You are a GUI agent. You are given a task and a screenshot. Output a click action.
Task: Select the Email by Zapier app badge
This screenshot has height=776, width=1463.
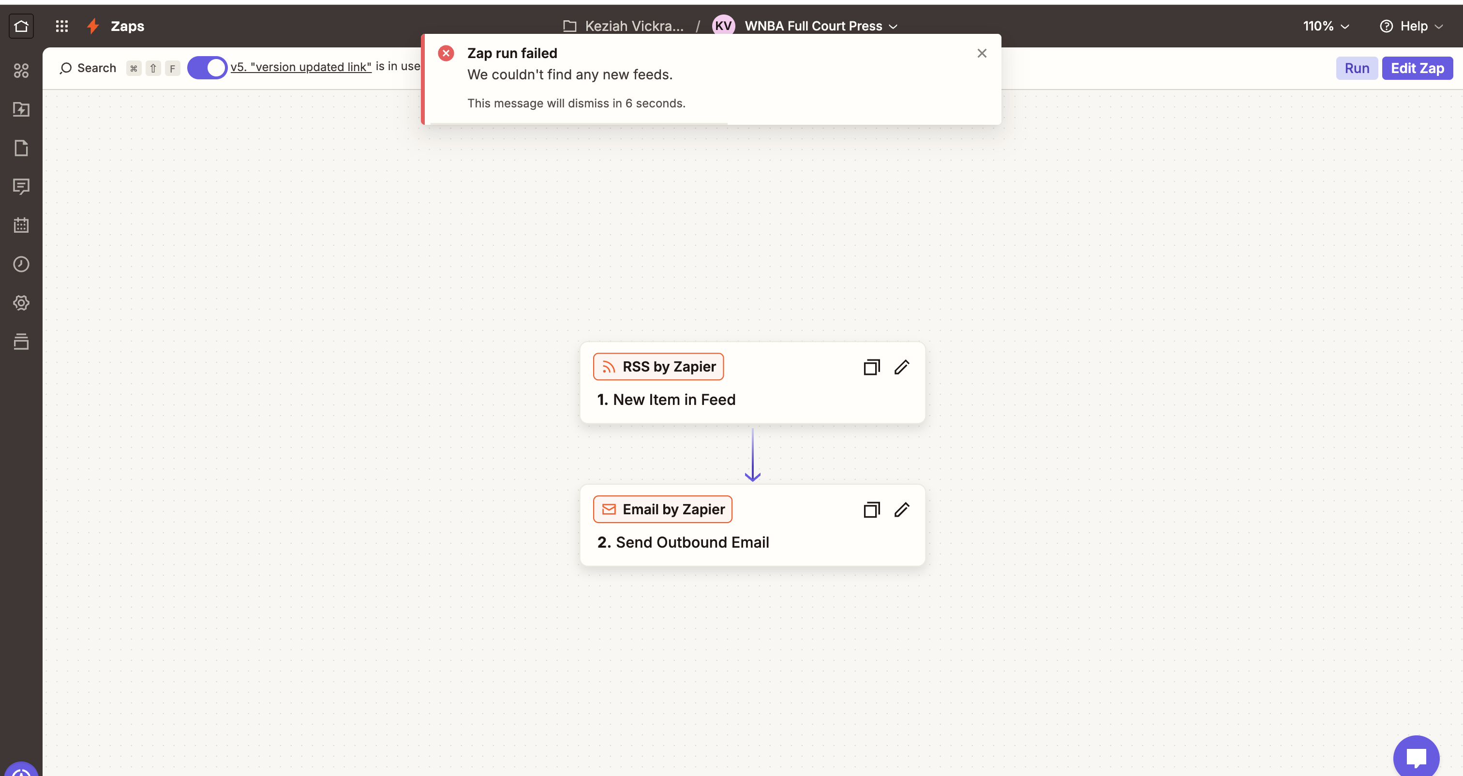point(663,509)
